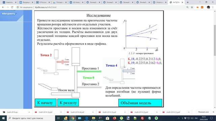Open the Windows Start menu
The width and height of the screenshot is (216, 121).
coord(3,118)
